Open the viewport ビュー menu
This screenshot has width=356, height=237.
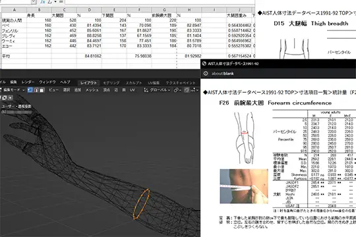(53, 90)
